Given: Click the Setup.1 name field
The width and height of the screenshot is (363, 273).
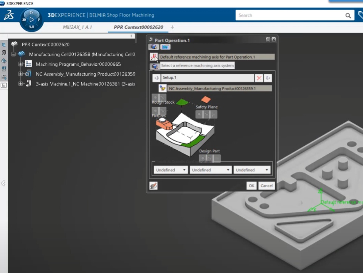Looking at the screenshot, I should point(208,78).
